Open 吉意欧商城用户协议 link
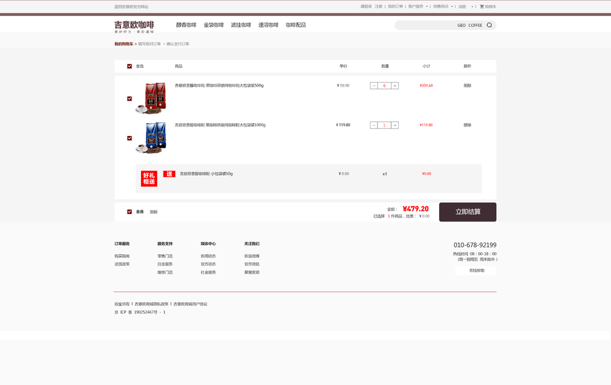 [190, 304]
